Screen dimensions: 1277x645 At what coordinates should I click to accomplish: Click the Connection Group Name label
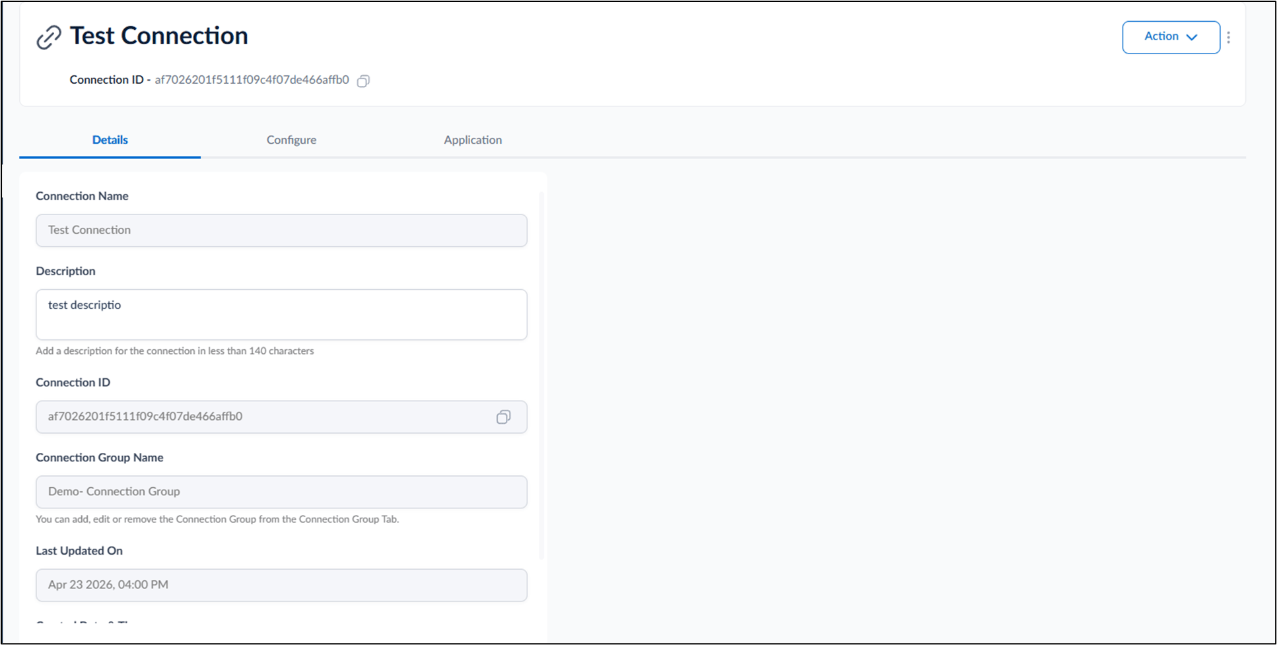click(x=100, y=458)
